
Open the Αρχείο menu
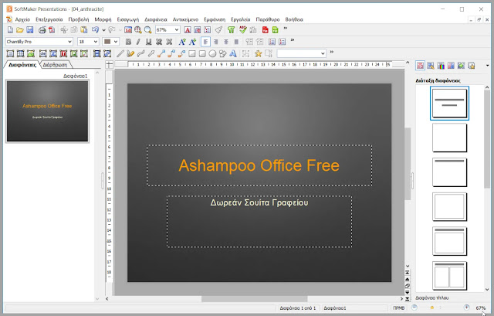tap(22, 19)
